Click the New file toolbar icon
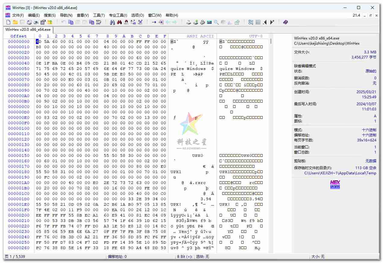 click(x=8, y=22)
